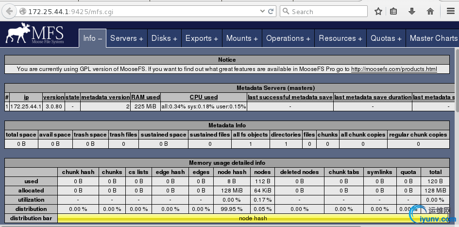Click the magnifier icon in search box
Viewport: 459px width, 227px height.
point(286,12)
